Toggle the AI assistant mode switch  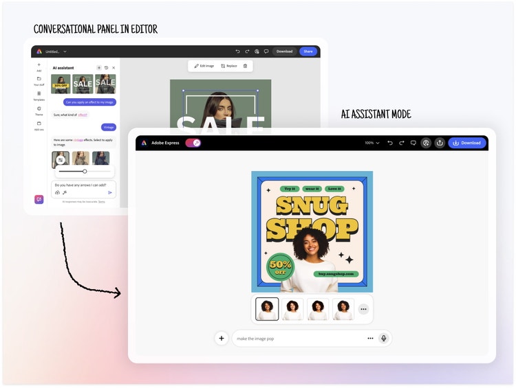[193, 143]
